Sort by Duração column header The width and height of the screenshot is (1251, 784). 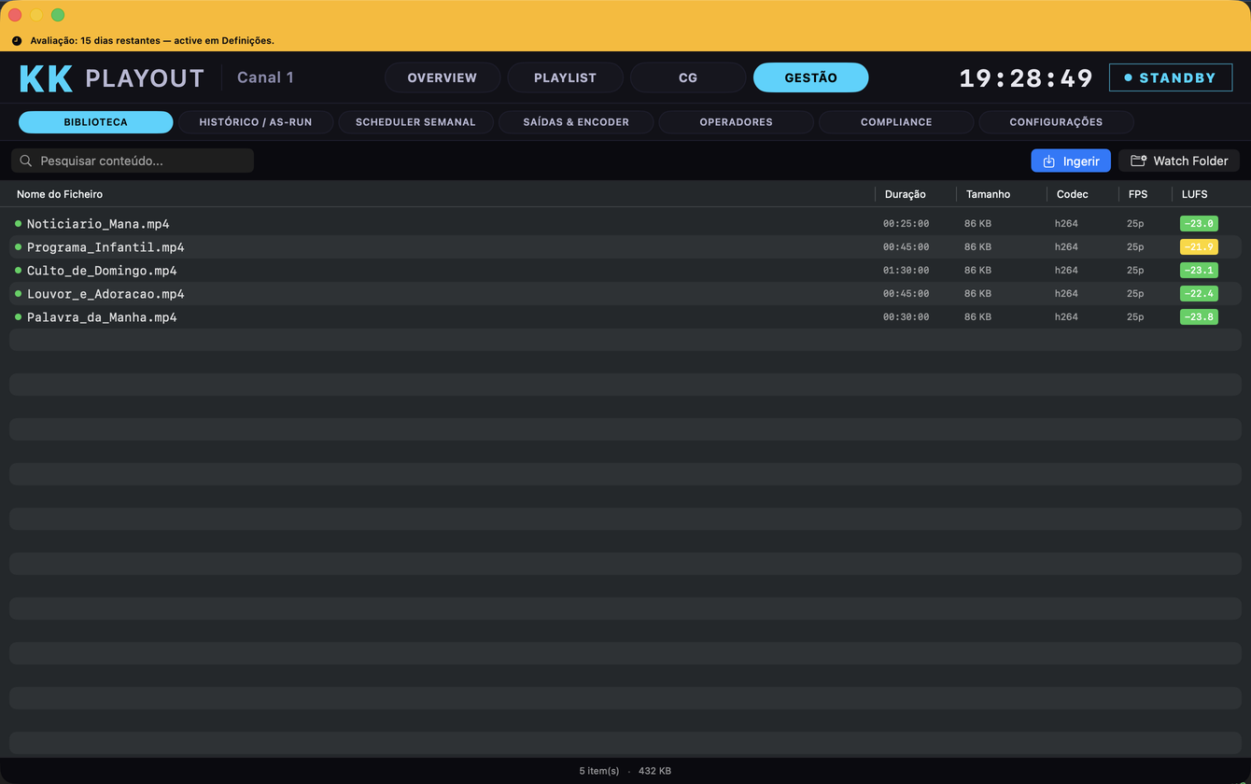click(906, 194)
